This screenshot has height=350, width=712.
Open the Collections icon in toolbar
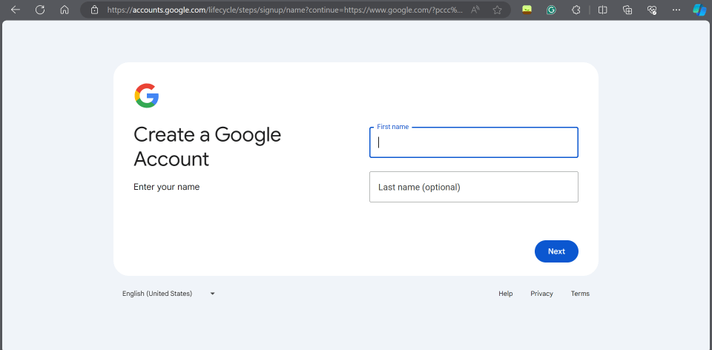[627, 10]
